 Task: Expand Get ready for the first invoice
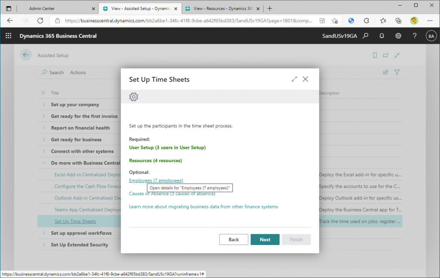(x=44, y=116)
